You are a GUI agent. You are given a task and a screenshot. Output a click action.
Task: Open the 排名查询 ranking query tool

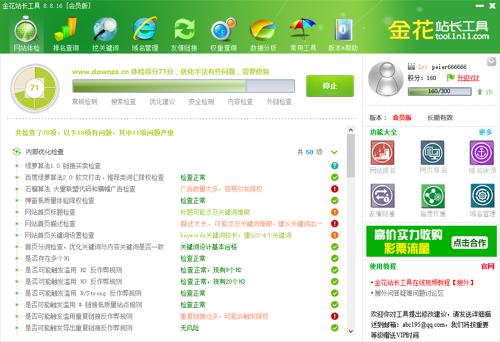[66, 34]
